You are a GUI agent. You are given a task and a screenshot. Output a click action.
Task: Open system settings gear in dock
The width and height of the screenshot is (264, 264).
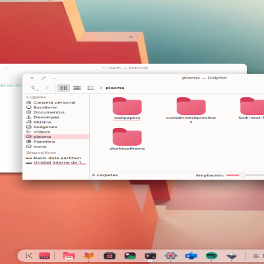point(170,255)
